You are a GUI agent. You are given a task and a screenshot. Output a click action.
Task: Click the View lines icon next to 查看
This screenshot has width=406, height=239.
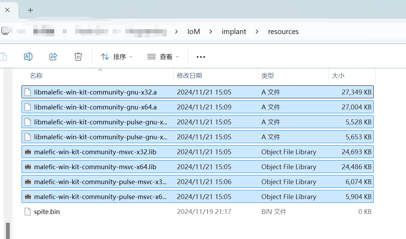click(x=151, y=57)
